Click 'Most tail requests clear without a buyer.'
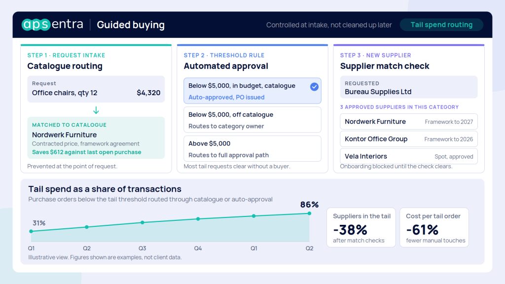Screen dimensions: 505x284 click(237, 167)
